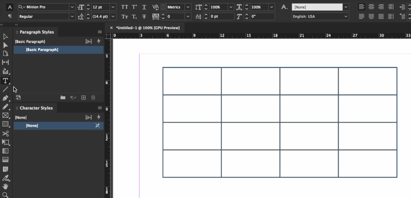411x198 pixels.
Task: Open Minion Pro font family dropdown
Action: [72, 7]
